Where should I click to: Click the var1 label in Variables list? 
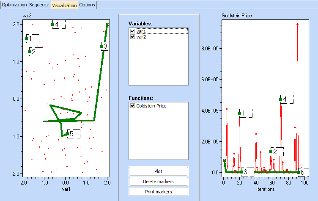(140, 31)
